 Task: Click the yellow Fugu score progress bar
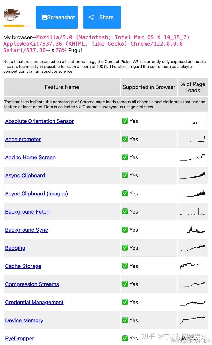coord(17,26)
